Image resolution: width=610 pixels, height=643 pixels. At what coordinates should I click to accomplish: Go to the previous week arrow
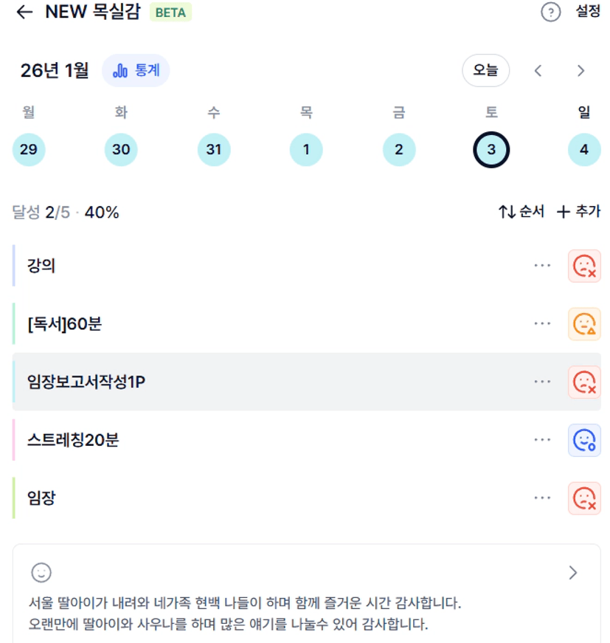tap(538, 71)
